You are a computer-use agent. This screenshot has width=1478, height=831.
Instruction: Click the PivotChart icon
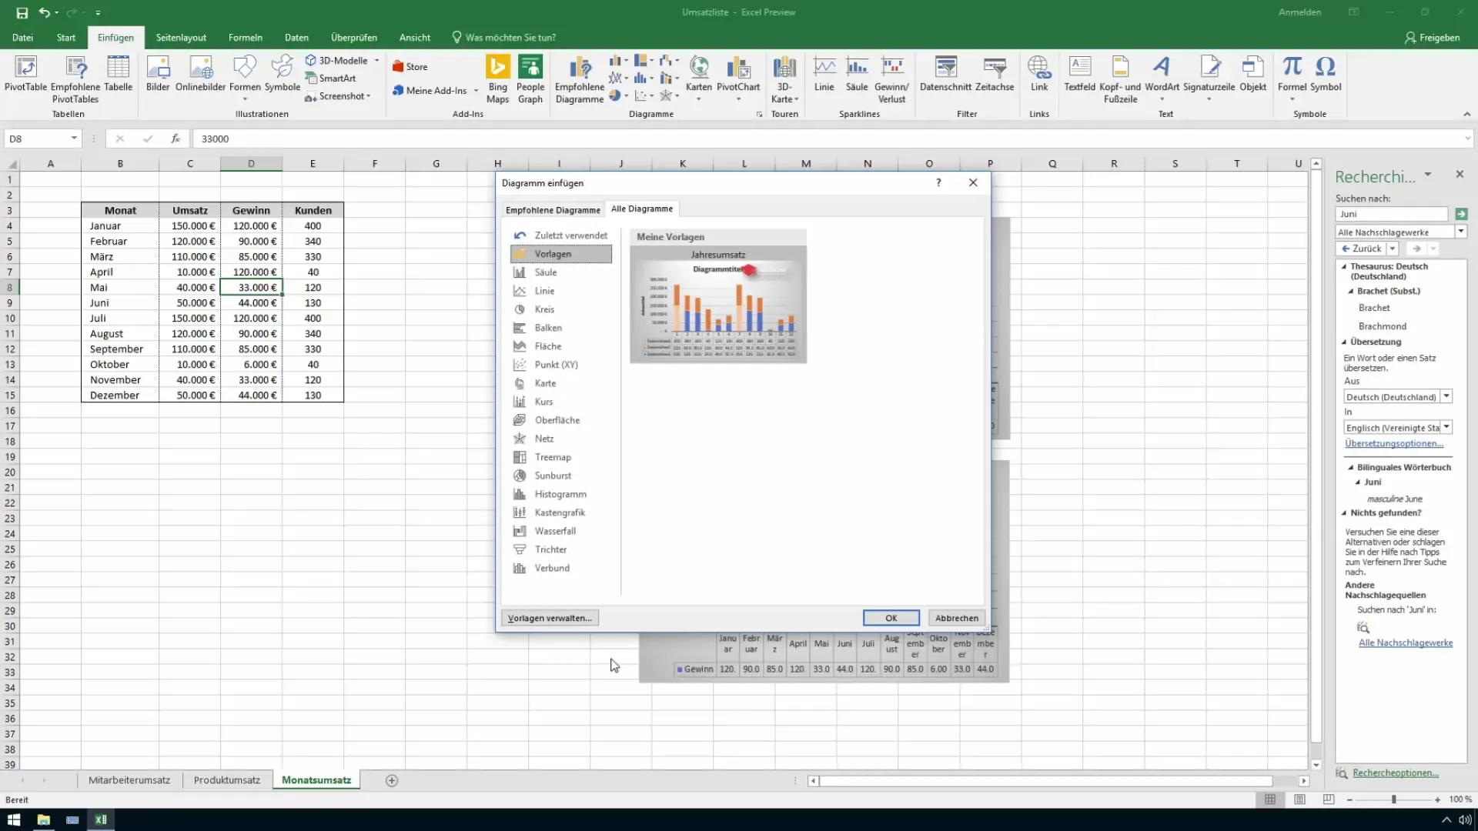pos(738,77)
